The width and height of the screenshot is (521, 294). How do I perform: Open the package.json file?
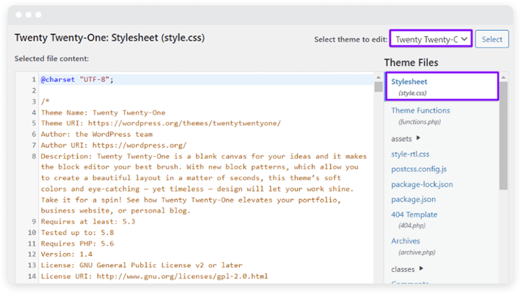pos(413,199)
